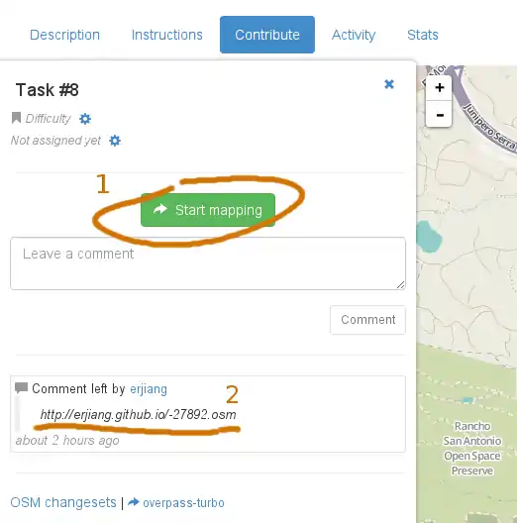
Task: Click the comment bubble icon
Action: click(x=22, y=388)
